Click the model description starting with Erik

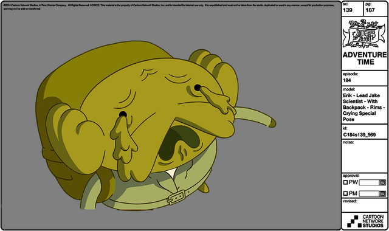[x=363, y=107]
